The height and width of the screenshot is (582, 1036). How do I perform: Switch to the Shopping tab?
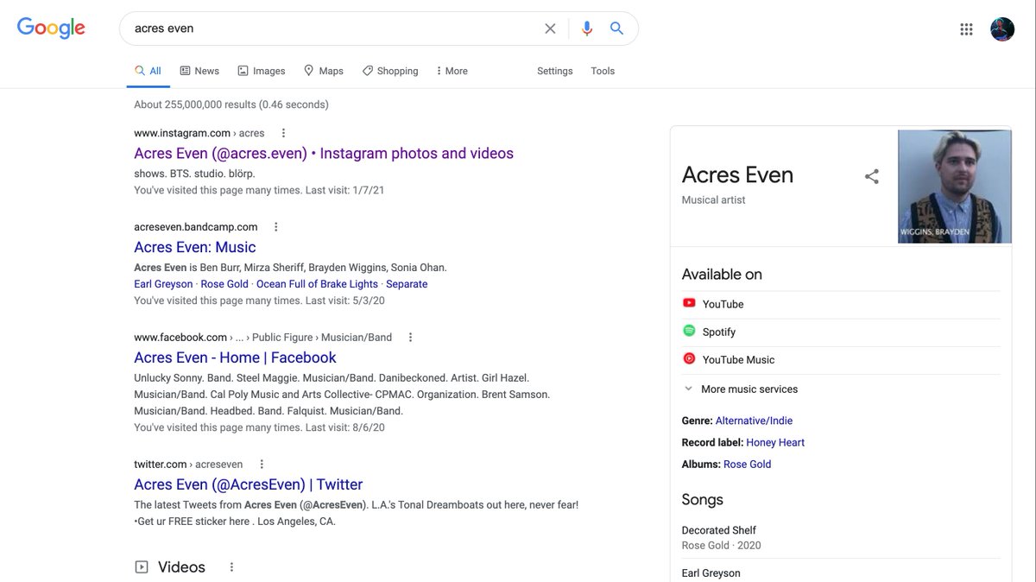tap(390, 71)
